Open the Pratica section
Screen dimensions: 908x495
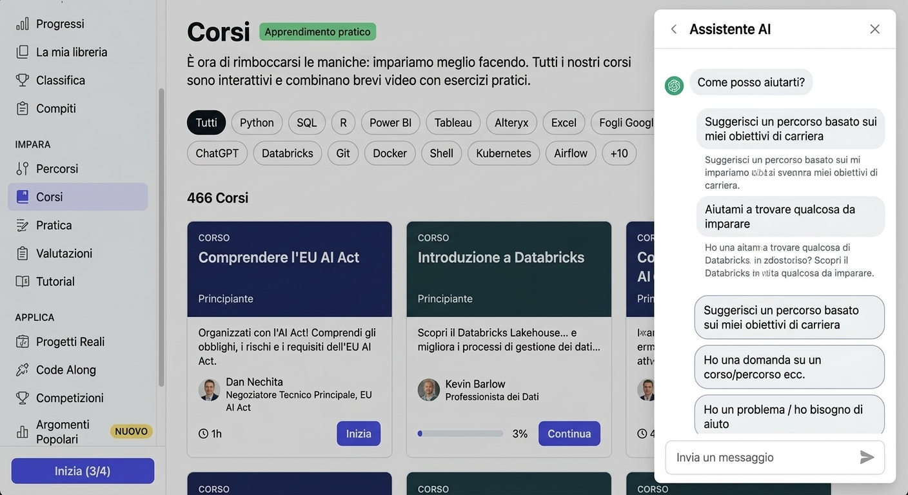pyautogui.click(x=54, y=226)
